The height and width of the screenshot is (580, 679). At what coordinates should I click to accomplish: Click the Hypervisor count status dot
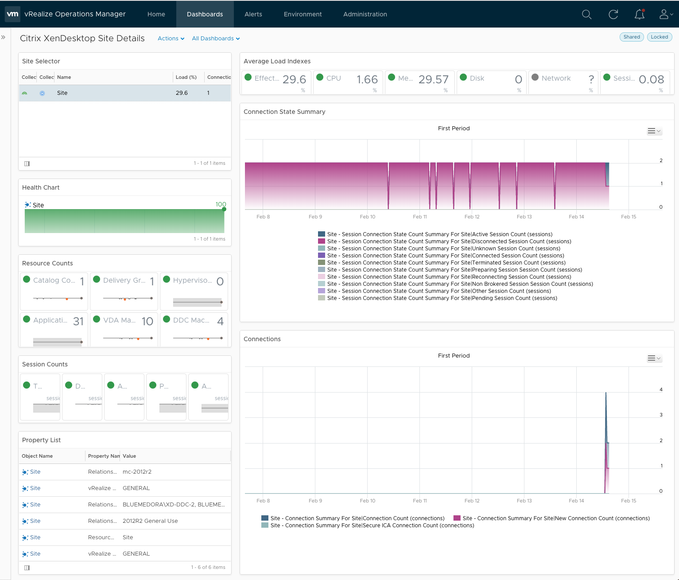pos(167,279)
